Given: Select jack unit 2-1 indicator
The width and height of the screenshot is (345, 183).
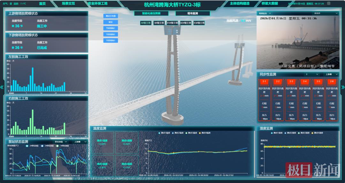Looking at the screenshot, I should 264,82.
